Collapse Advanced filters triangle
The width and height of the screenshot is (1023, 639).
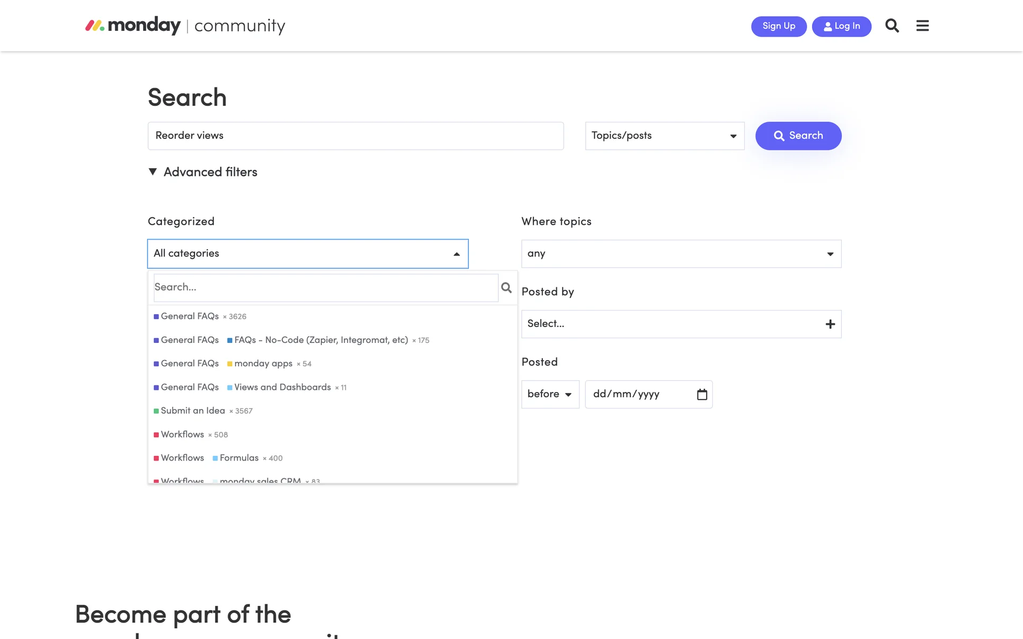153,171
